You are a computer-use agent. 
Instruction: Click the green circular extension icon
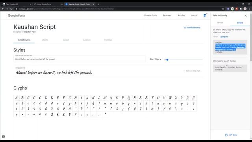(232, 9)
